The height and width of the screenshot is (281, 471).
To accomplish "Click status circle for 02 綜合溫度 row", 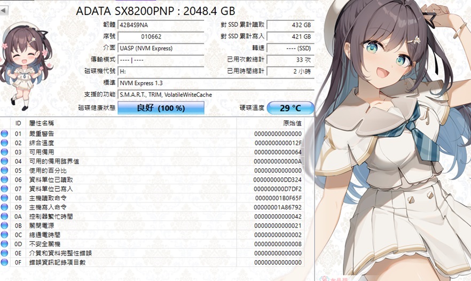I will click(x=4, y=143).
